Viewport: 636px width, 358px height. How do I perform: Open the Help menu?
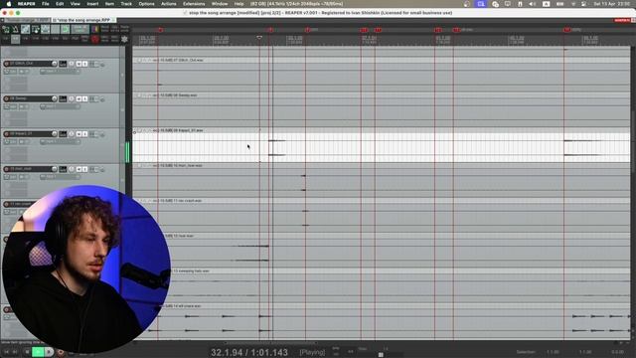point(238,4)
